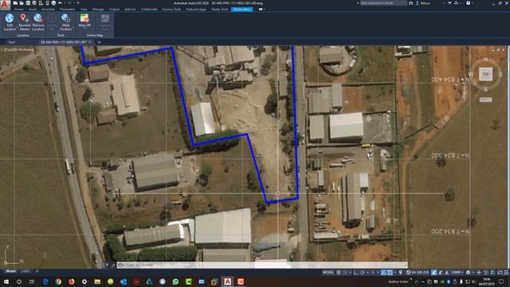Open the Manage ribbon tab

98,10
